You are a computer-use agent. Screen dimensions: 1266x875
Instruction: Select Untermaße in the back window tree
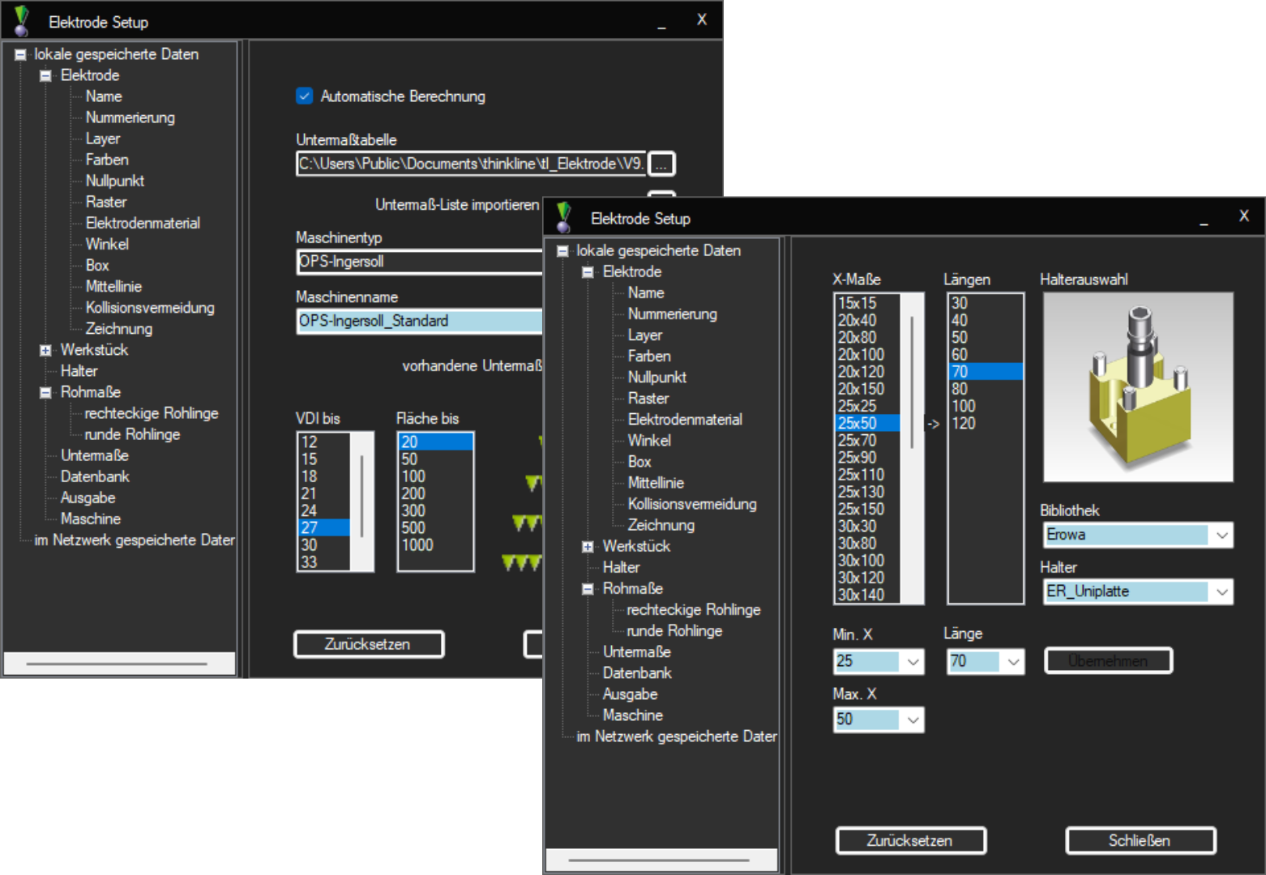click(x=95, y=455)
